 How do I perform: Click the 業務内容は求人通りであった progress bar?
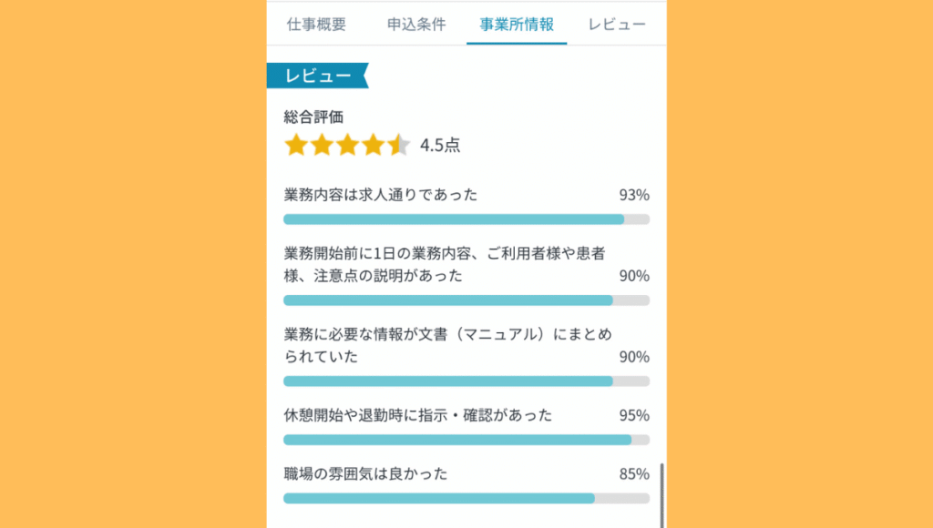[466, 219]
